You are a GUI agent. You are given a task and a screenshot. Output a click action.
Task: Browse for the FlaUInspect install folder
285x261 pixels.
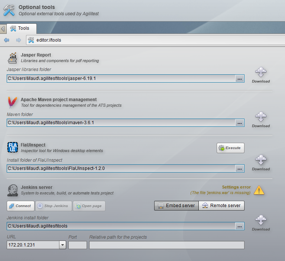pos(240,168)
